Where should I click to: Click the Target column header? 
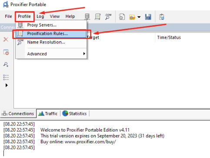point(93,37)
